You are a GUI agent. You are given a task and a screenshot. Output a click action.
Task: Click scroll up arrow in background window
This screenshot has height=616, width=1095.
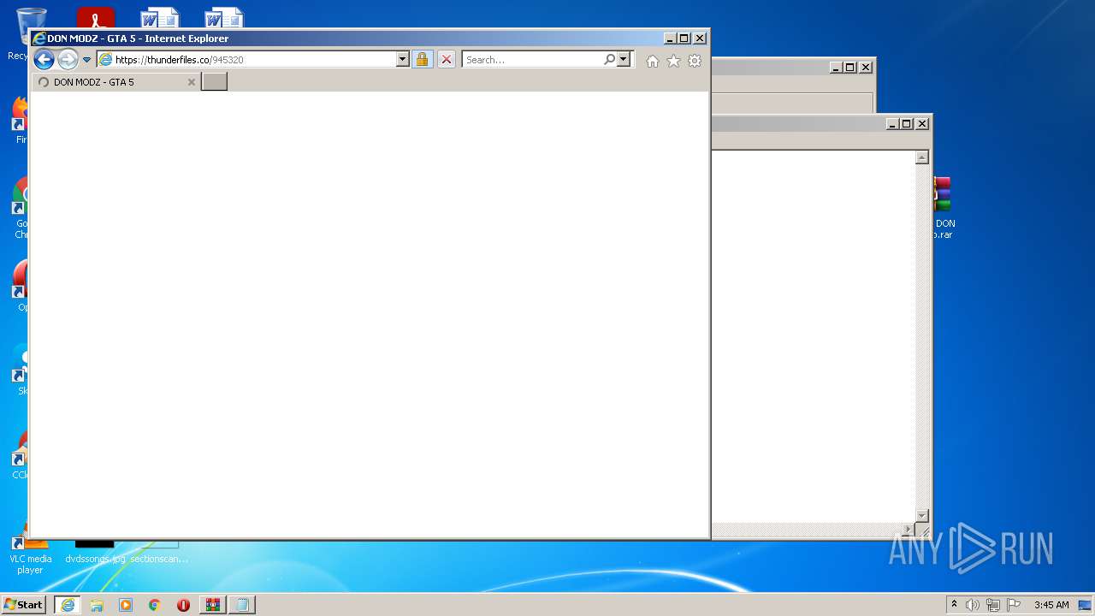coord(922,157)
